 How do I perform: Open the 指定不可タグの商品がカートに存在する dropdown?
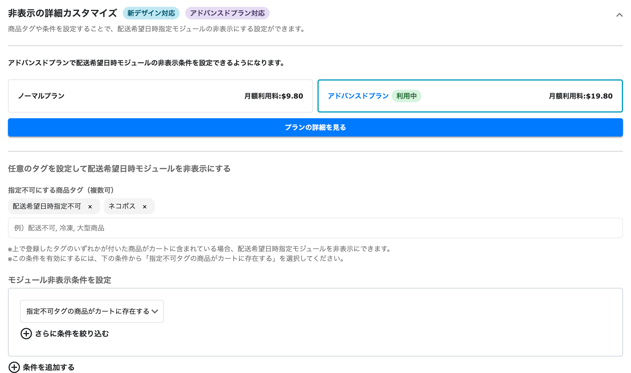tap(92, 311)
